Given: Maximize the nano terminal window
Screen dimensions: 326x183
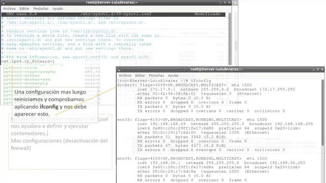Looking at the screenshot, I should (x=225, y=3).
